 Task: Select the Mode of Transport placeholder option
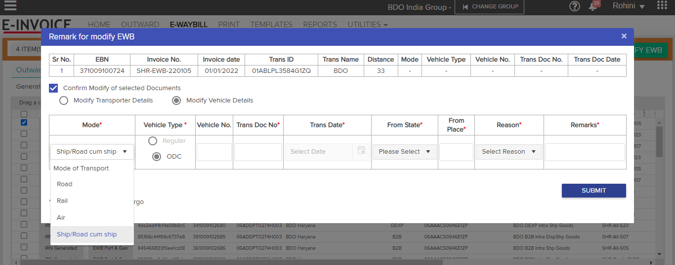tap(92, 168)
